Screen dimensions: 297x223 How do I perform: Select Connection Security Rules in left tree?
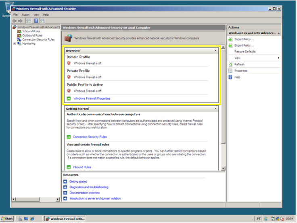38,40
